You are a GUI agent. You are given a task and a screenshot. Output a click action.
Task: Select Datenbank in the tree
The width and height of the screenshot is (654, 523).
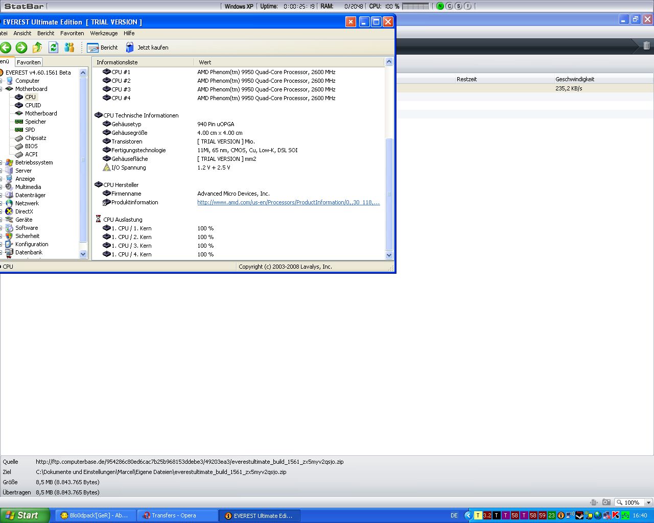(29, 252)
